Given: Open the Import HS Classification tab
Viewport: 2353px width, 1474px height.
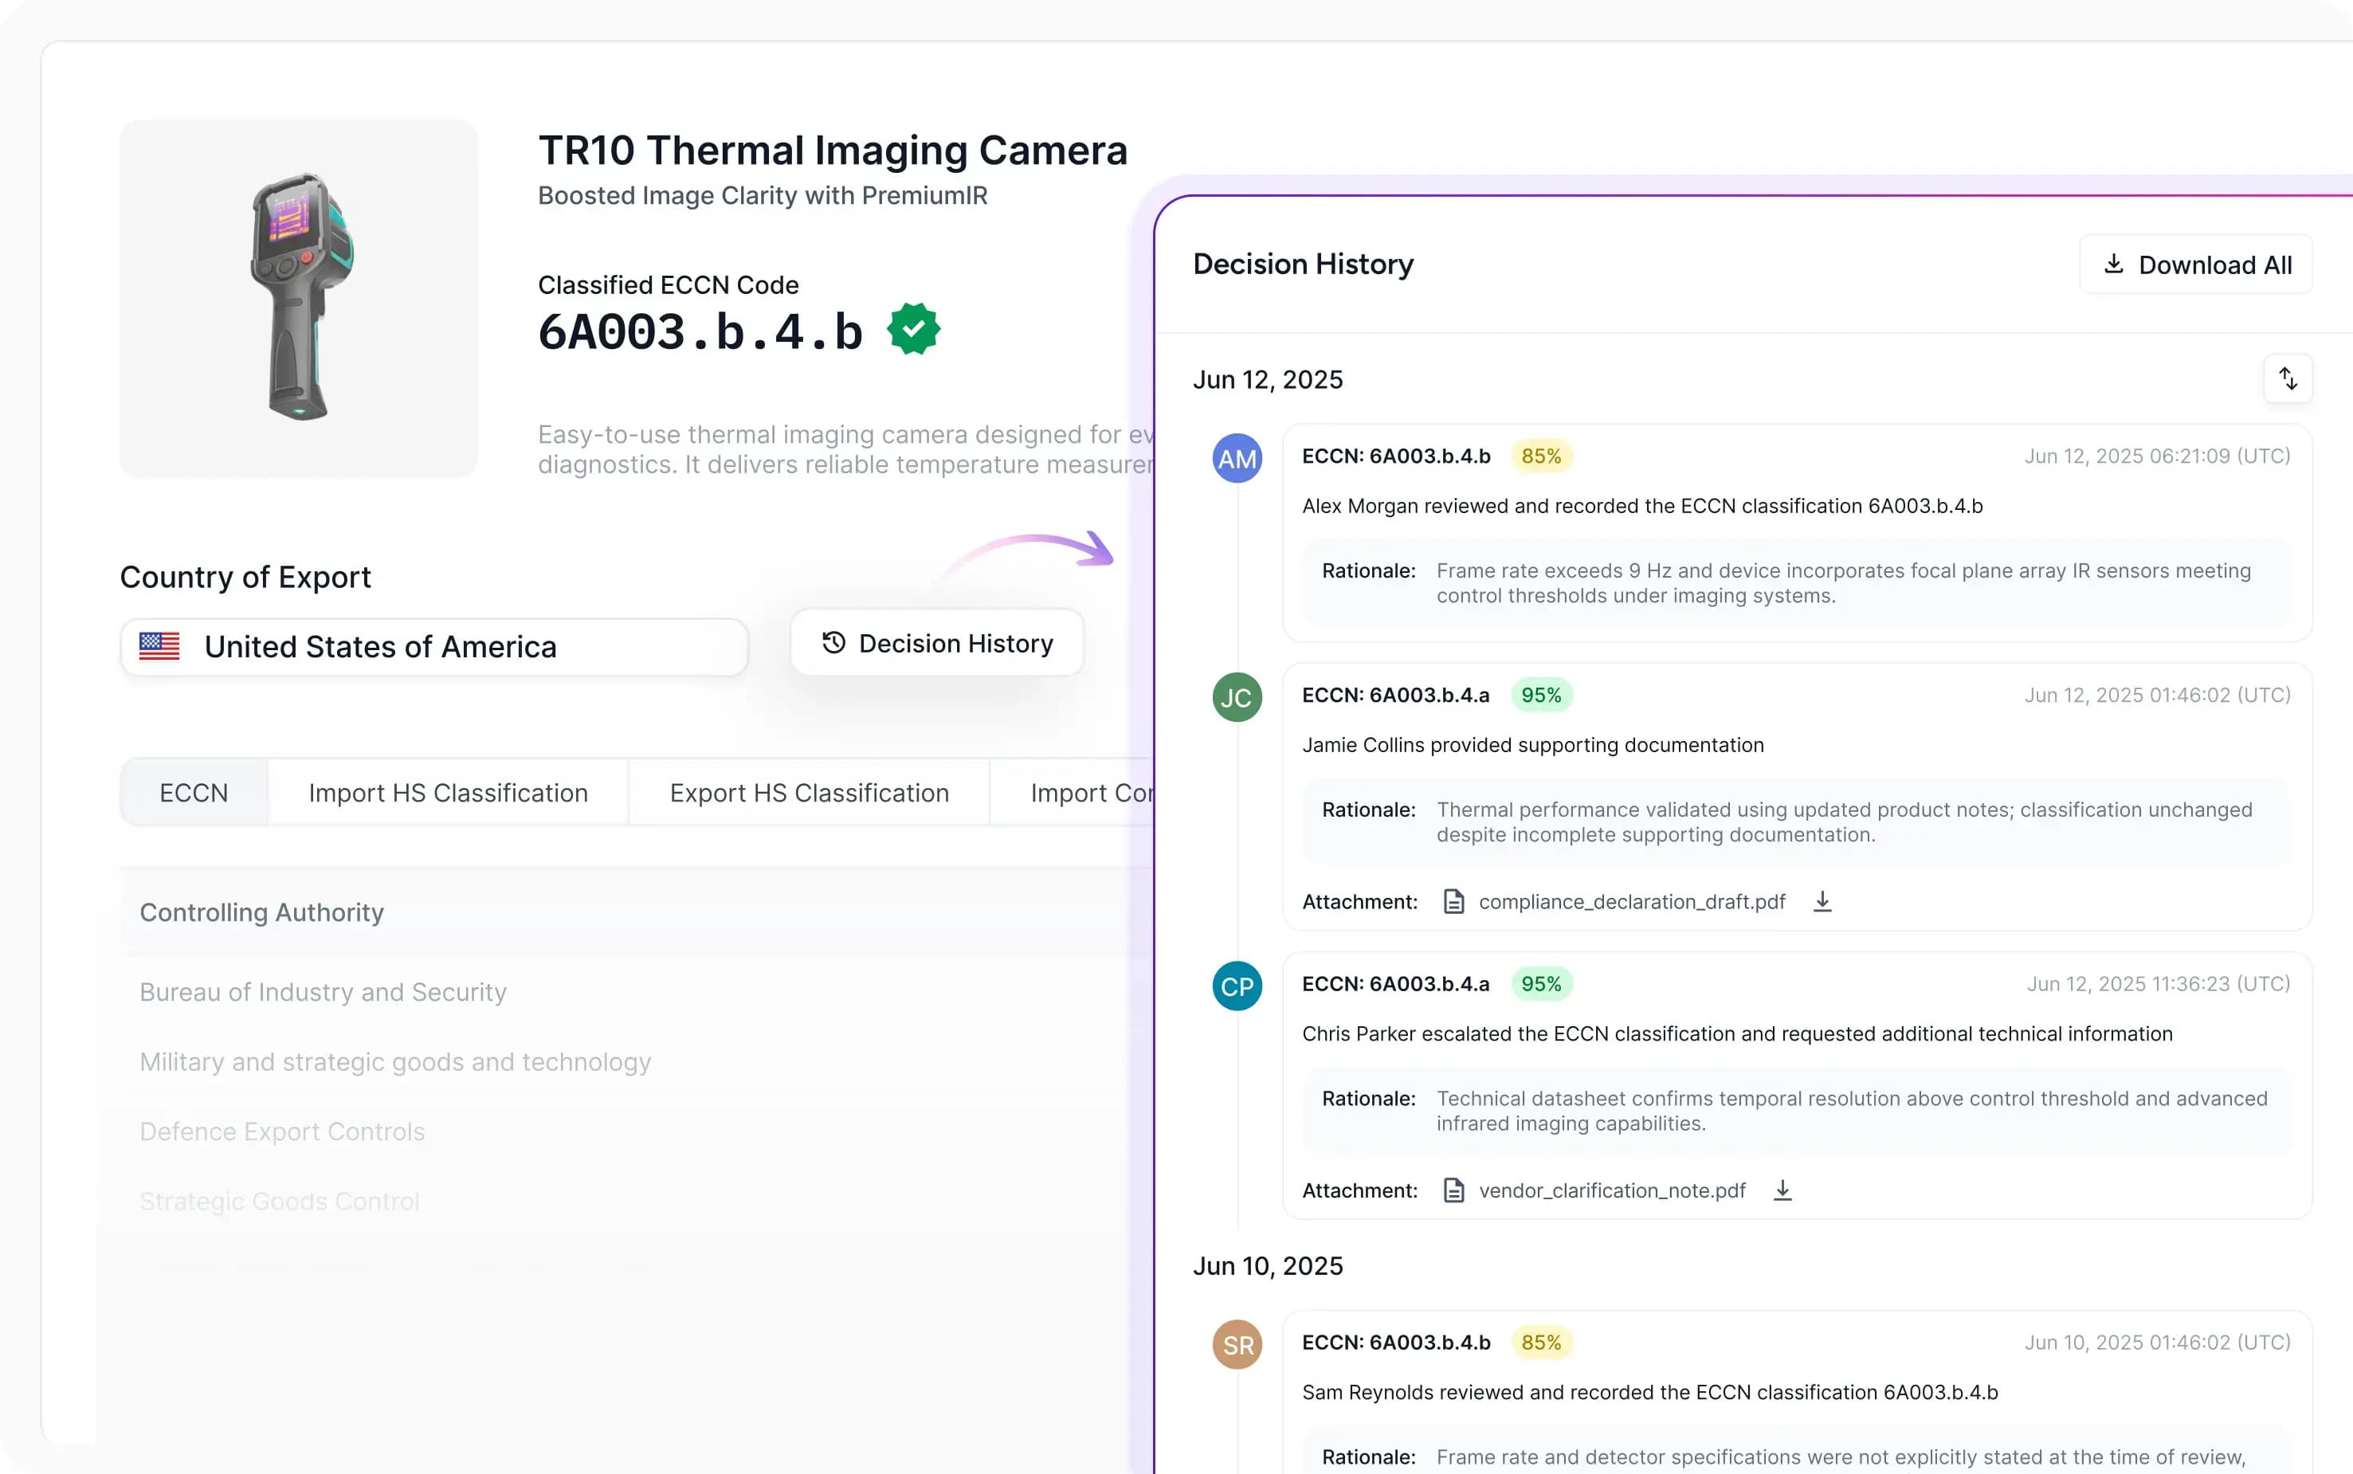Looking at the screenshot, I should click(x=449, y=793).
